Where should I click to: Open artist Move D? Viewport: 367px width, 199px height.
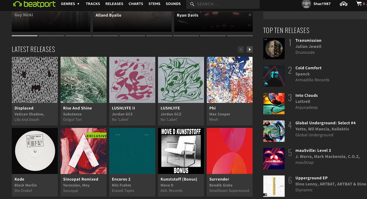[167, 185]
